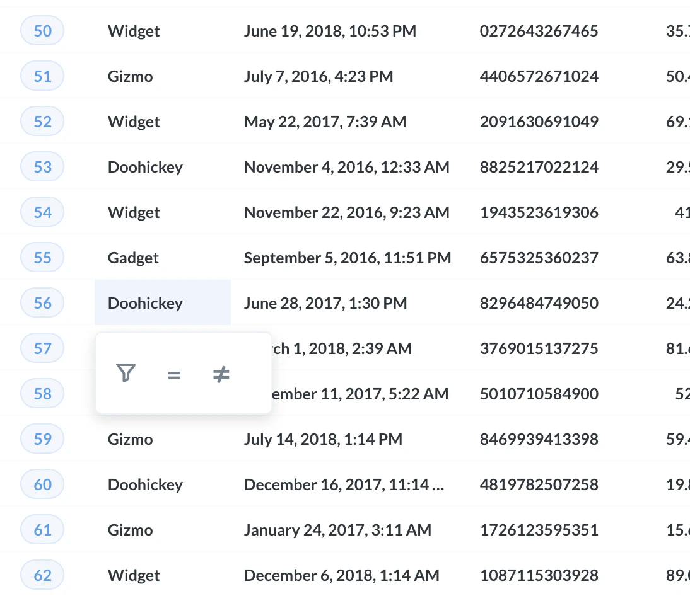Click date November 22, 2016, 9:23 AM
The width and height of the screenshot is (690, 596).
(347, 213)
